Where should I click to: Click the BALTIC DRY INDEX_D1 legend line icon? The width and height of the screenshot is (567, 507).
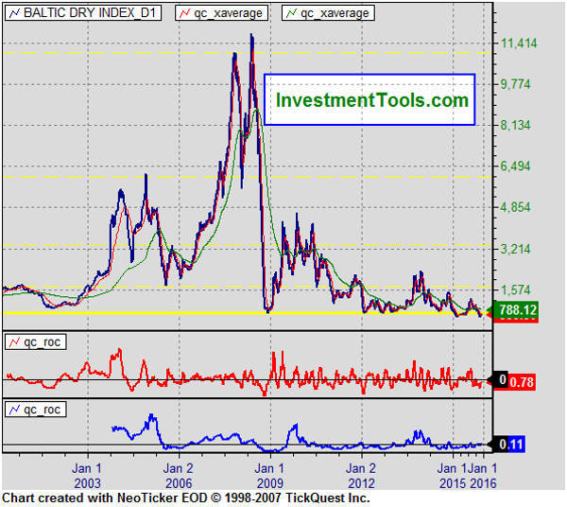tap(14, 13)
